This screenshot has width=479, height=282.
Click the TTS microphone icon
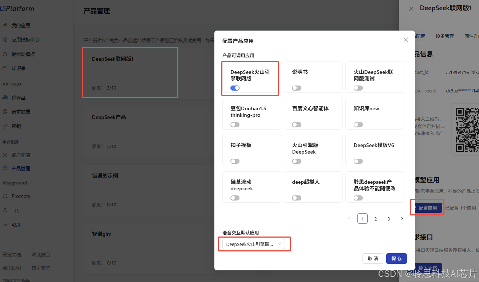[5, 211]
